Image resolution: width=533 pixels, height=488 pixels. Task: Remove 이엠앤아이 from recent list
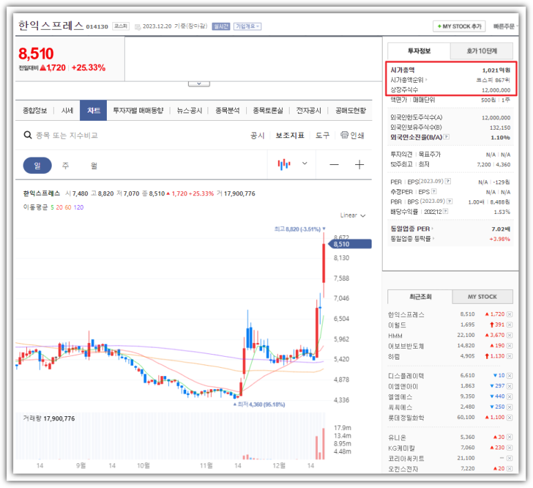(x=510, y=387)
